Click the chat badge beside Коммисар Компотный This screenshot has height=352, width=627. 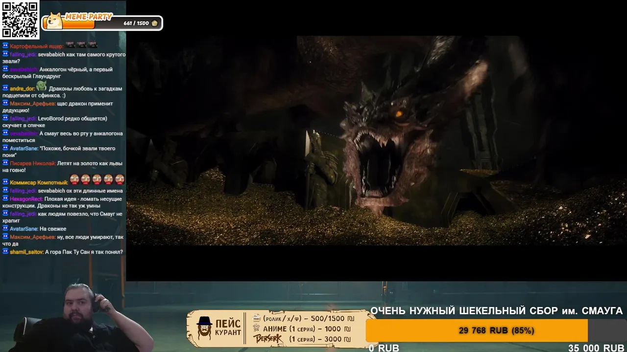tap(5, 182)
